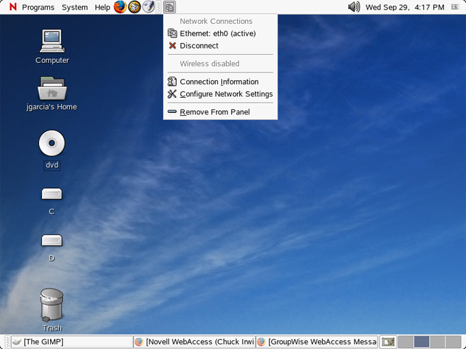This screenshot has width=466, height=349.
Task: Choose Disconnect from the network menu
Action: (x=221, y=45)
